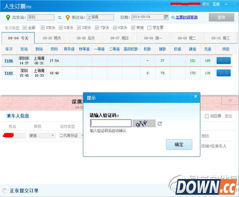This screenshot has width=239, height=197.
Task: Toggle the 全部 train type checkbox
Action: (25, 28)
